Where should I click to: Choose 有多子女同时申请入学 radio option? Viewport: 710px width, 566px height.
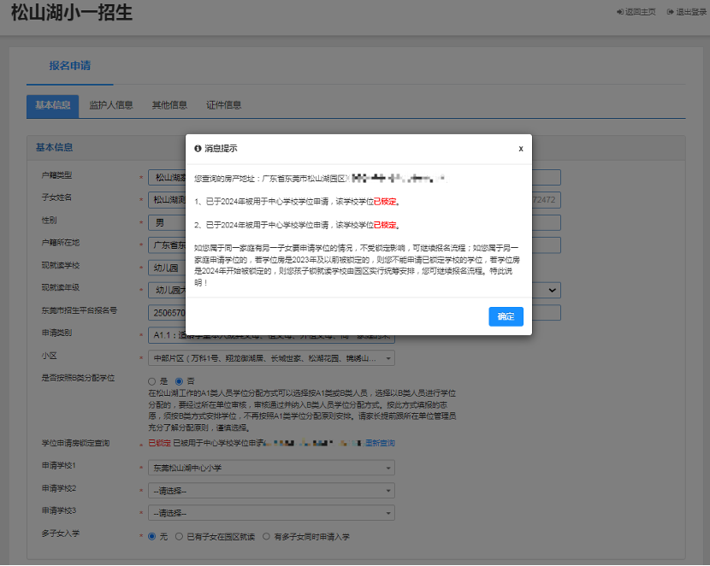[266, 537]
